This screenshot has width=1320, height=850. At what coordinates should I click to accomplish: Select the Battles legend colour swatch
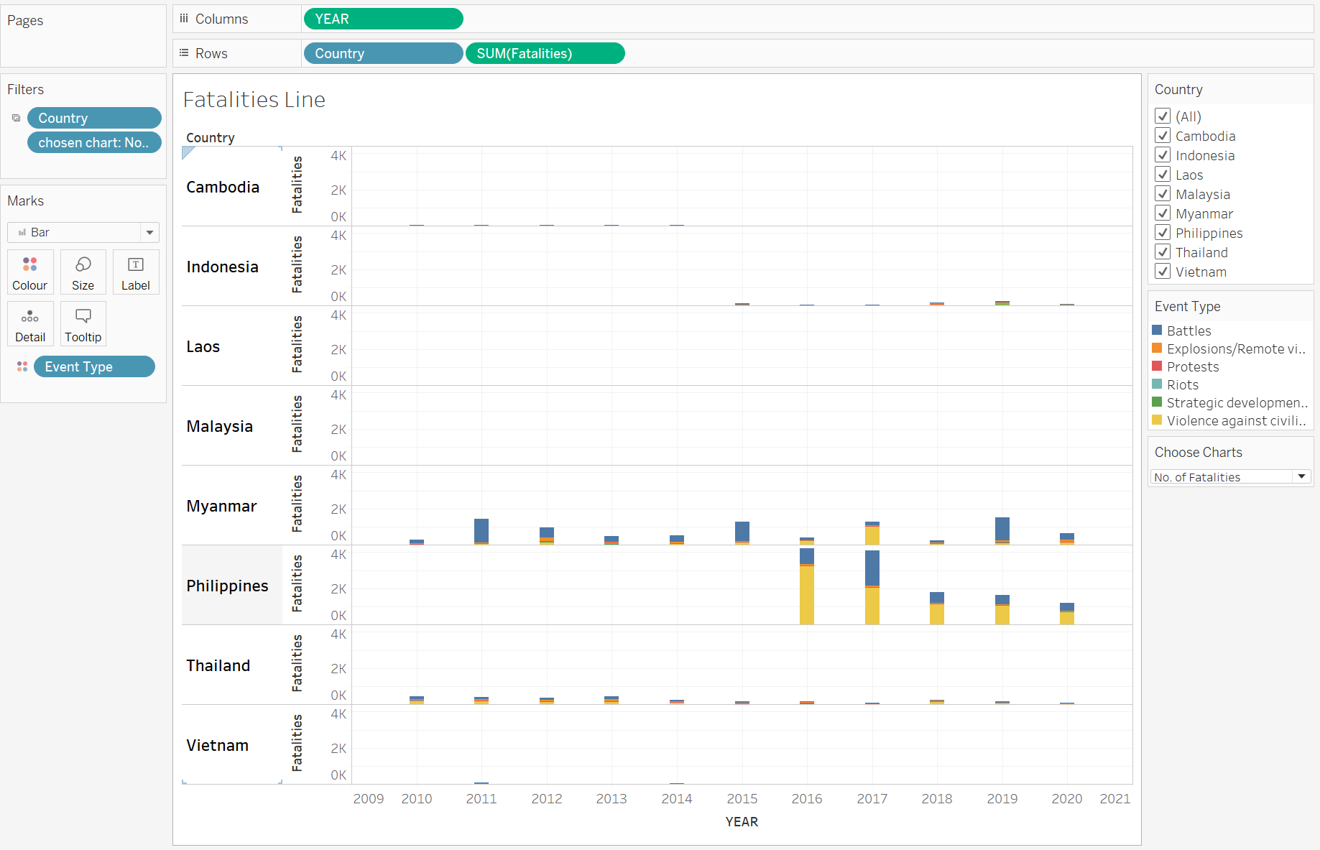point(1157,331)
